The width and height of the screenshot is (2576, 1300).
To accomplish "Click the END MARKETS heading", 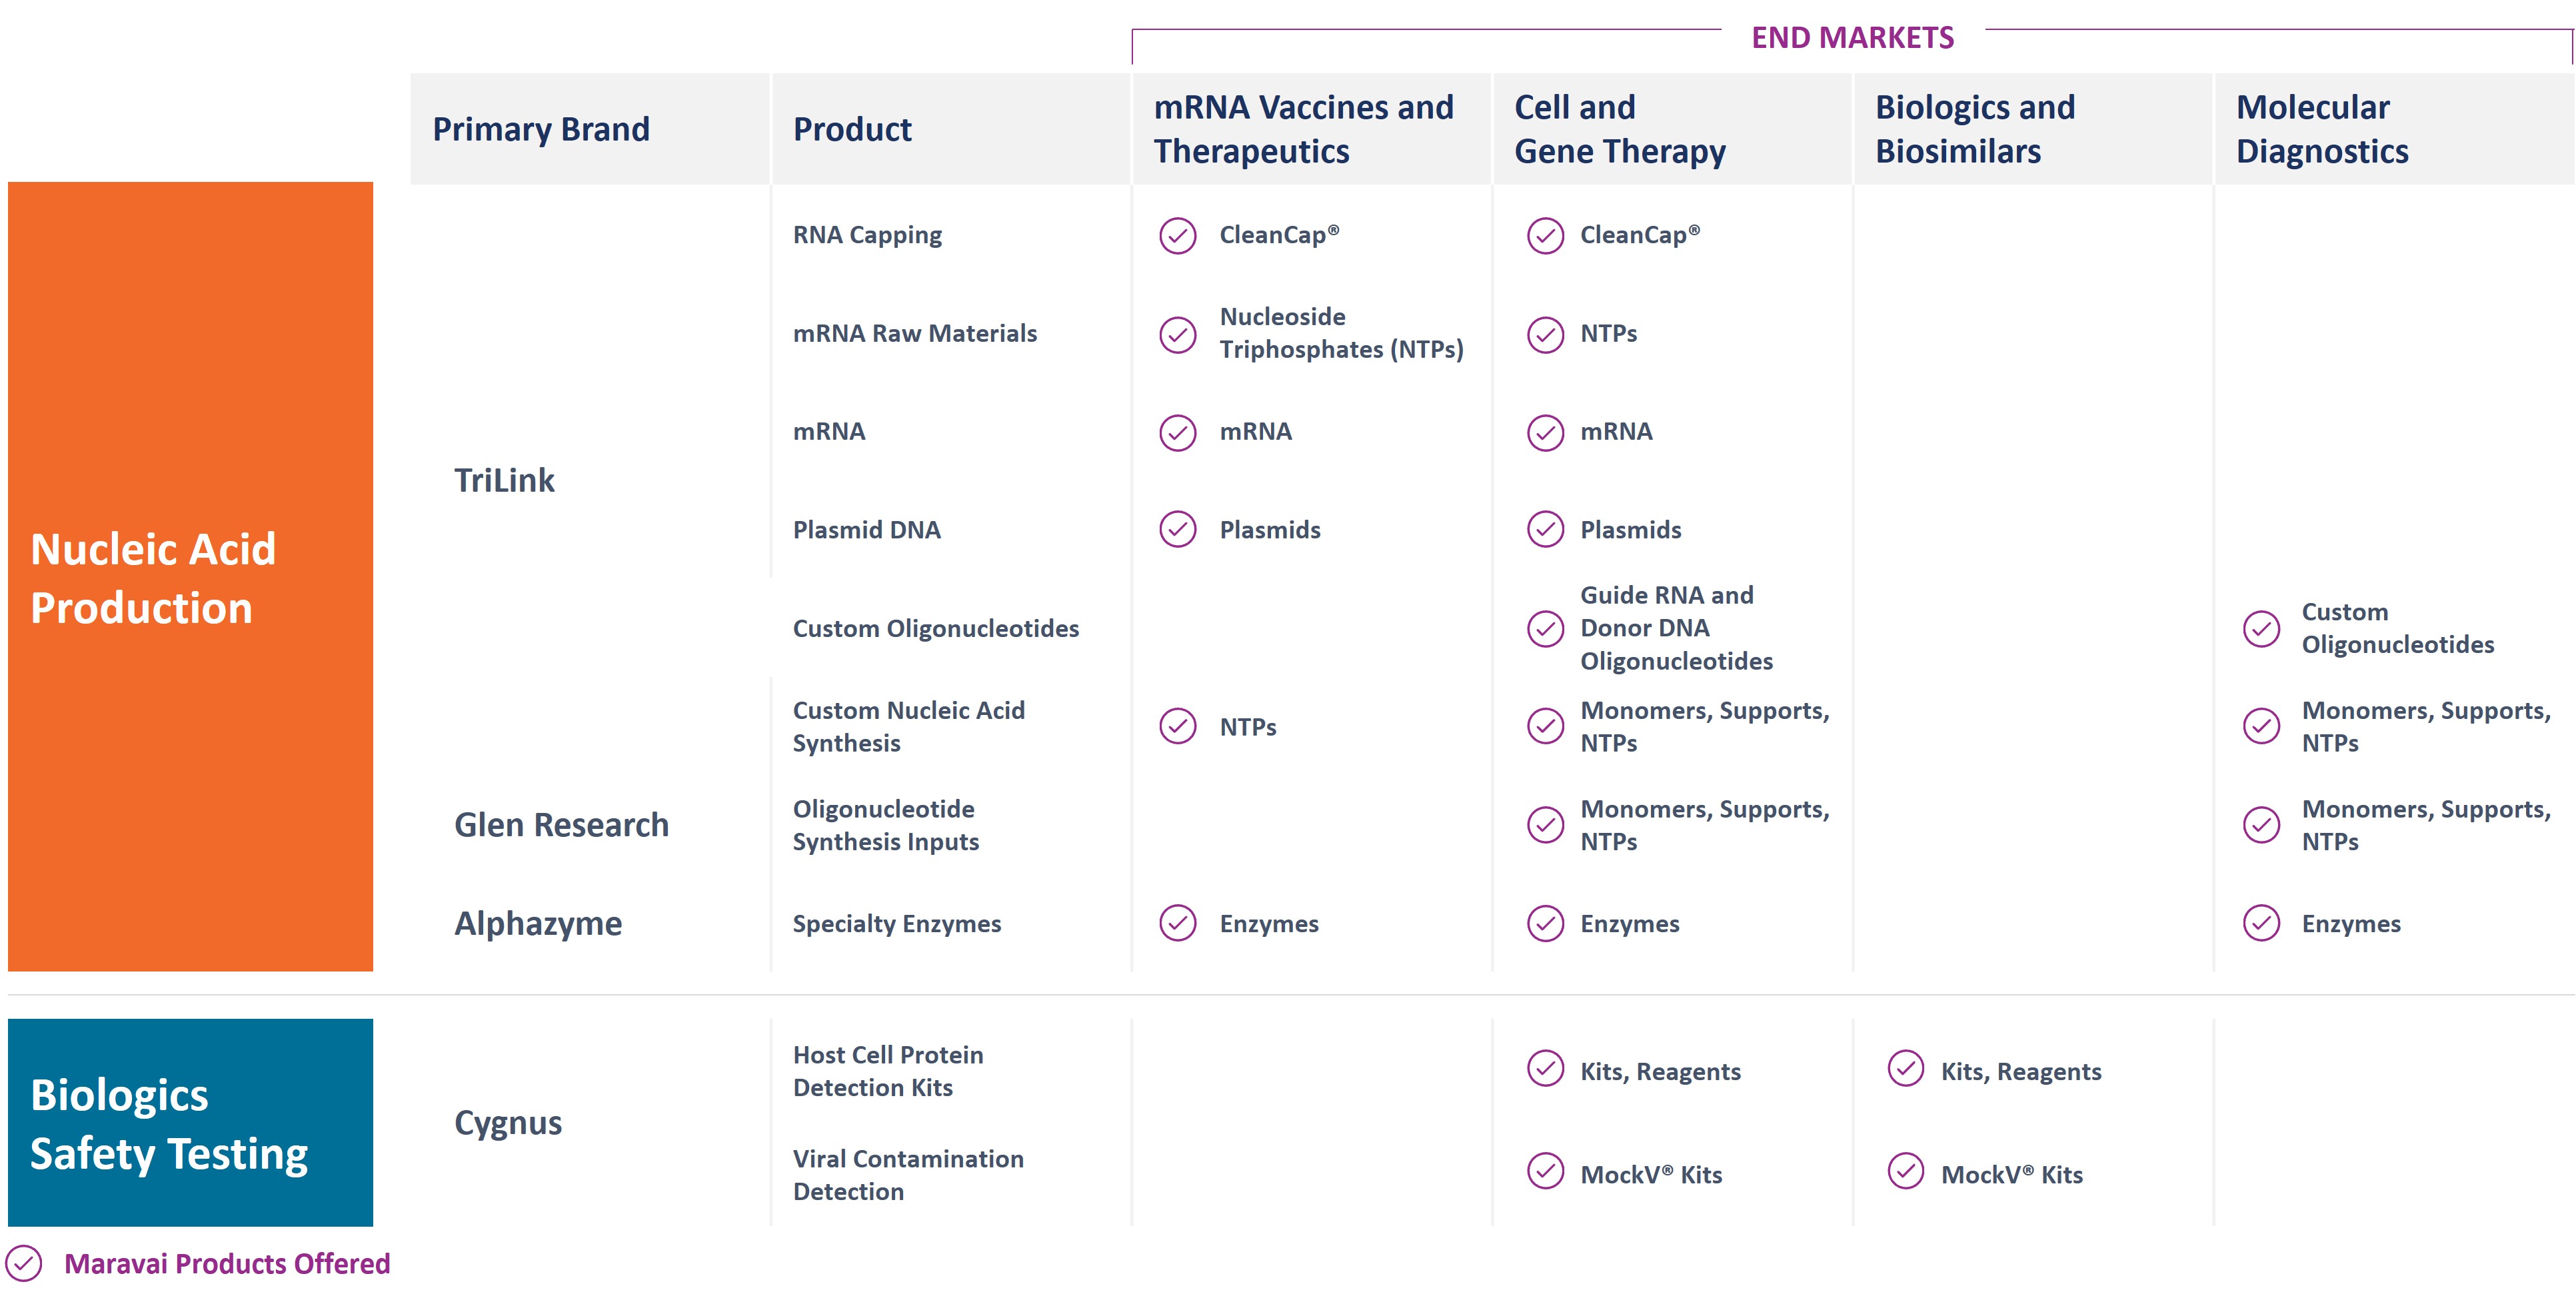I will click(1852, 38).
